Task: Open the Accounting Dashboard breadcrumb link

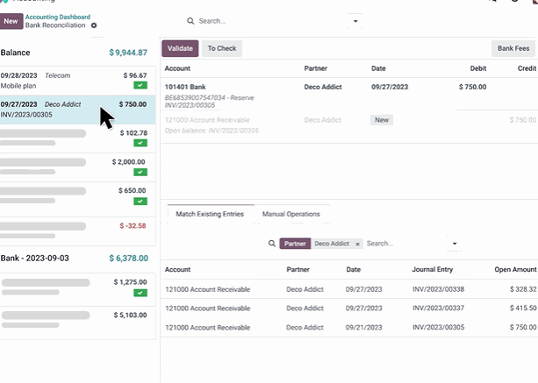Action: pyautogui.click(x=58, y=17)
